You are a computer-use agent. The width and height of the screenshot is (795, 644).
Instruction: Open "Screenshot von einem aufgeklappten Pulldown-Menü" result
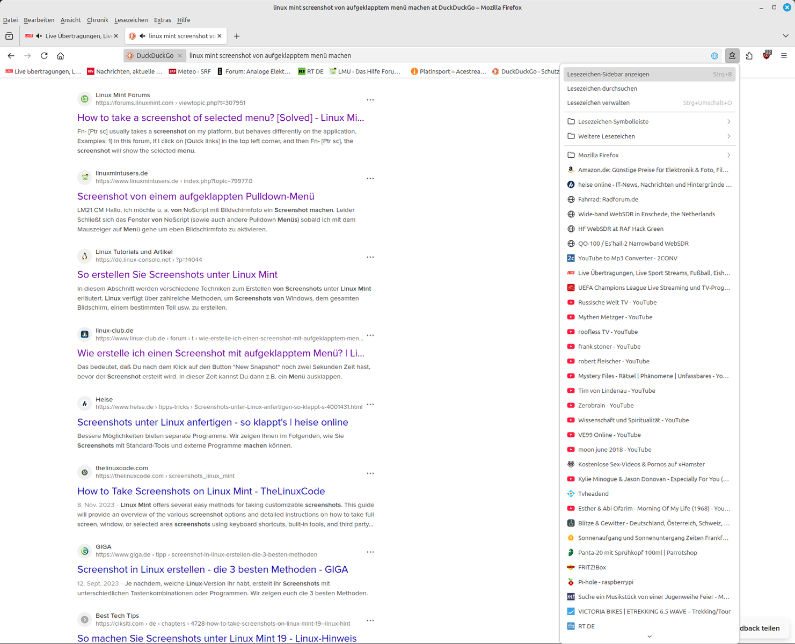(196, 196)
